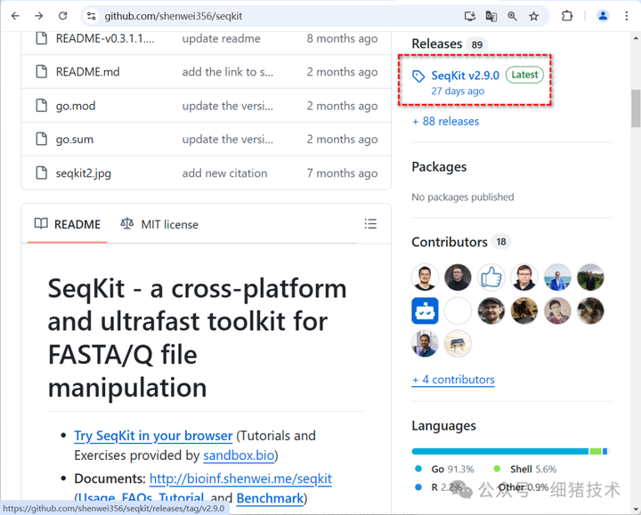Click the browser forward arrow
Image resolution: width=641 pixels, height=515 pixels.
click(38, 16)
